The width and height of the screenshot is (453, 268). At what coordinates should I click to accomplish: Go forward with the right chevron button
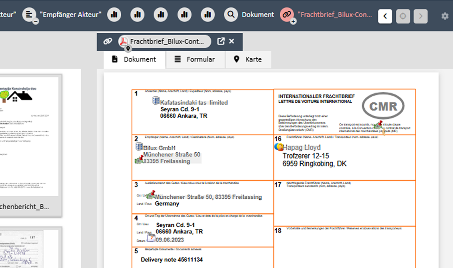click(x=421, y=16)
